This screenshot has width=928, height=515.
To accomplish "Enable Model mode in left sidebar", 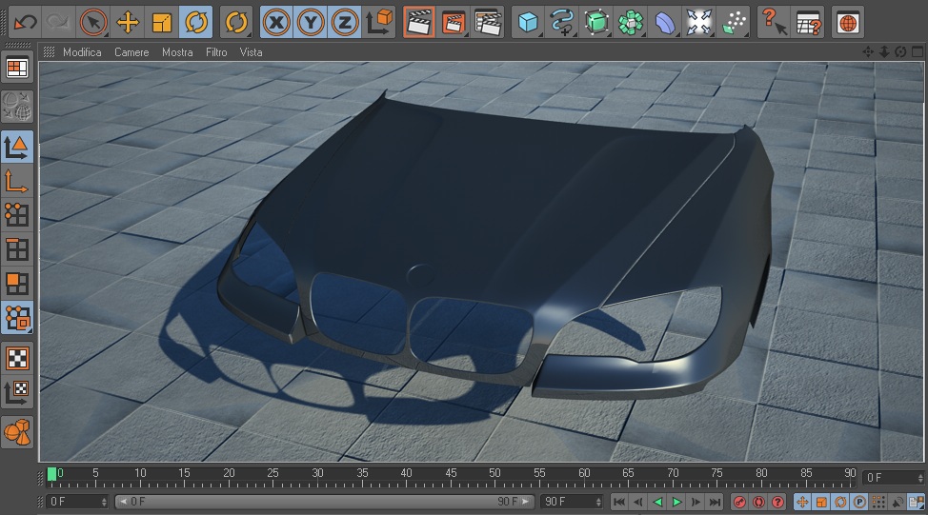I will (x=17, y=147).
